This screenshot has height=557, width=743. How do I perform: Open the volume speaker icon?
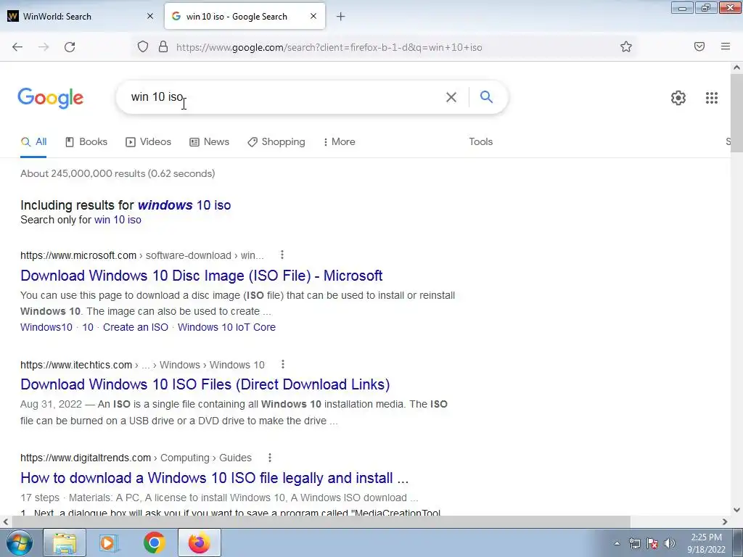[x=669, y=543]
